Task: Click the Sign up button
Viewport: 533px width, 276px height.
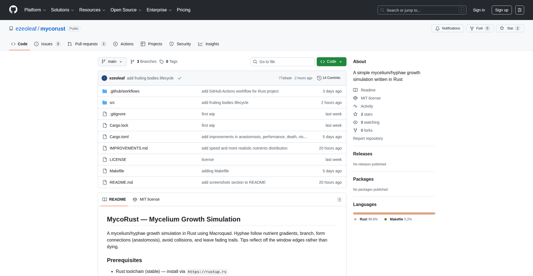Action: point(501,10)
